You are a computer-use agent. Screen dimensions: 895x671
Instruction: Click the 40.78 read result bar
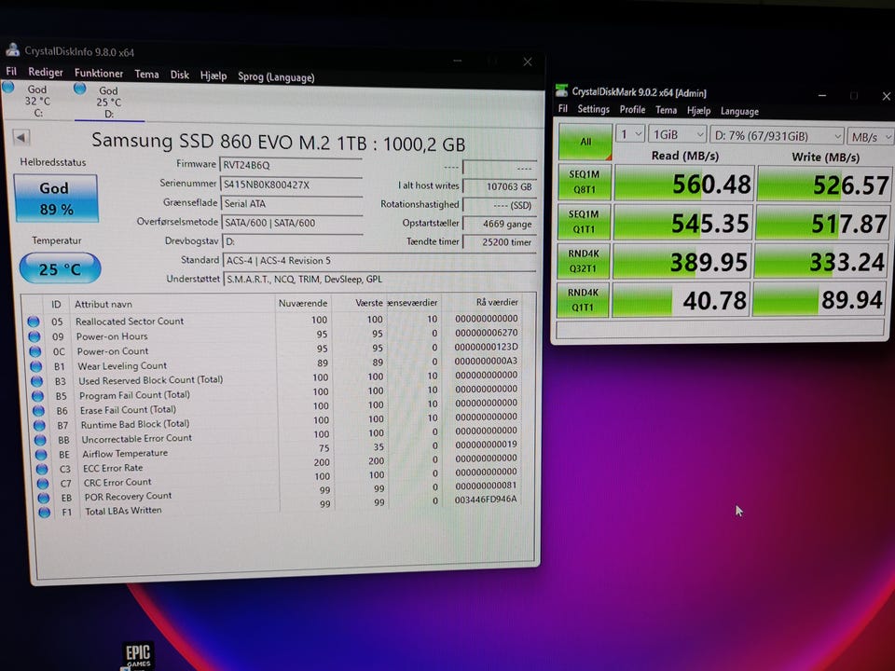click(x=680, y=300)
